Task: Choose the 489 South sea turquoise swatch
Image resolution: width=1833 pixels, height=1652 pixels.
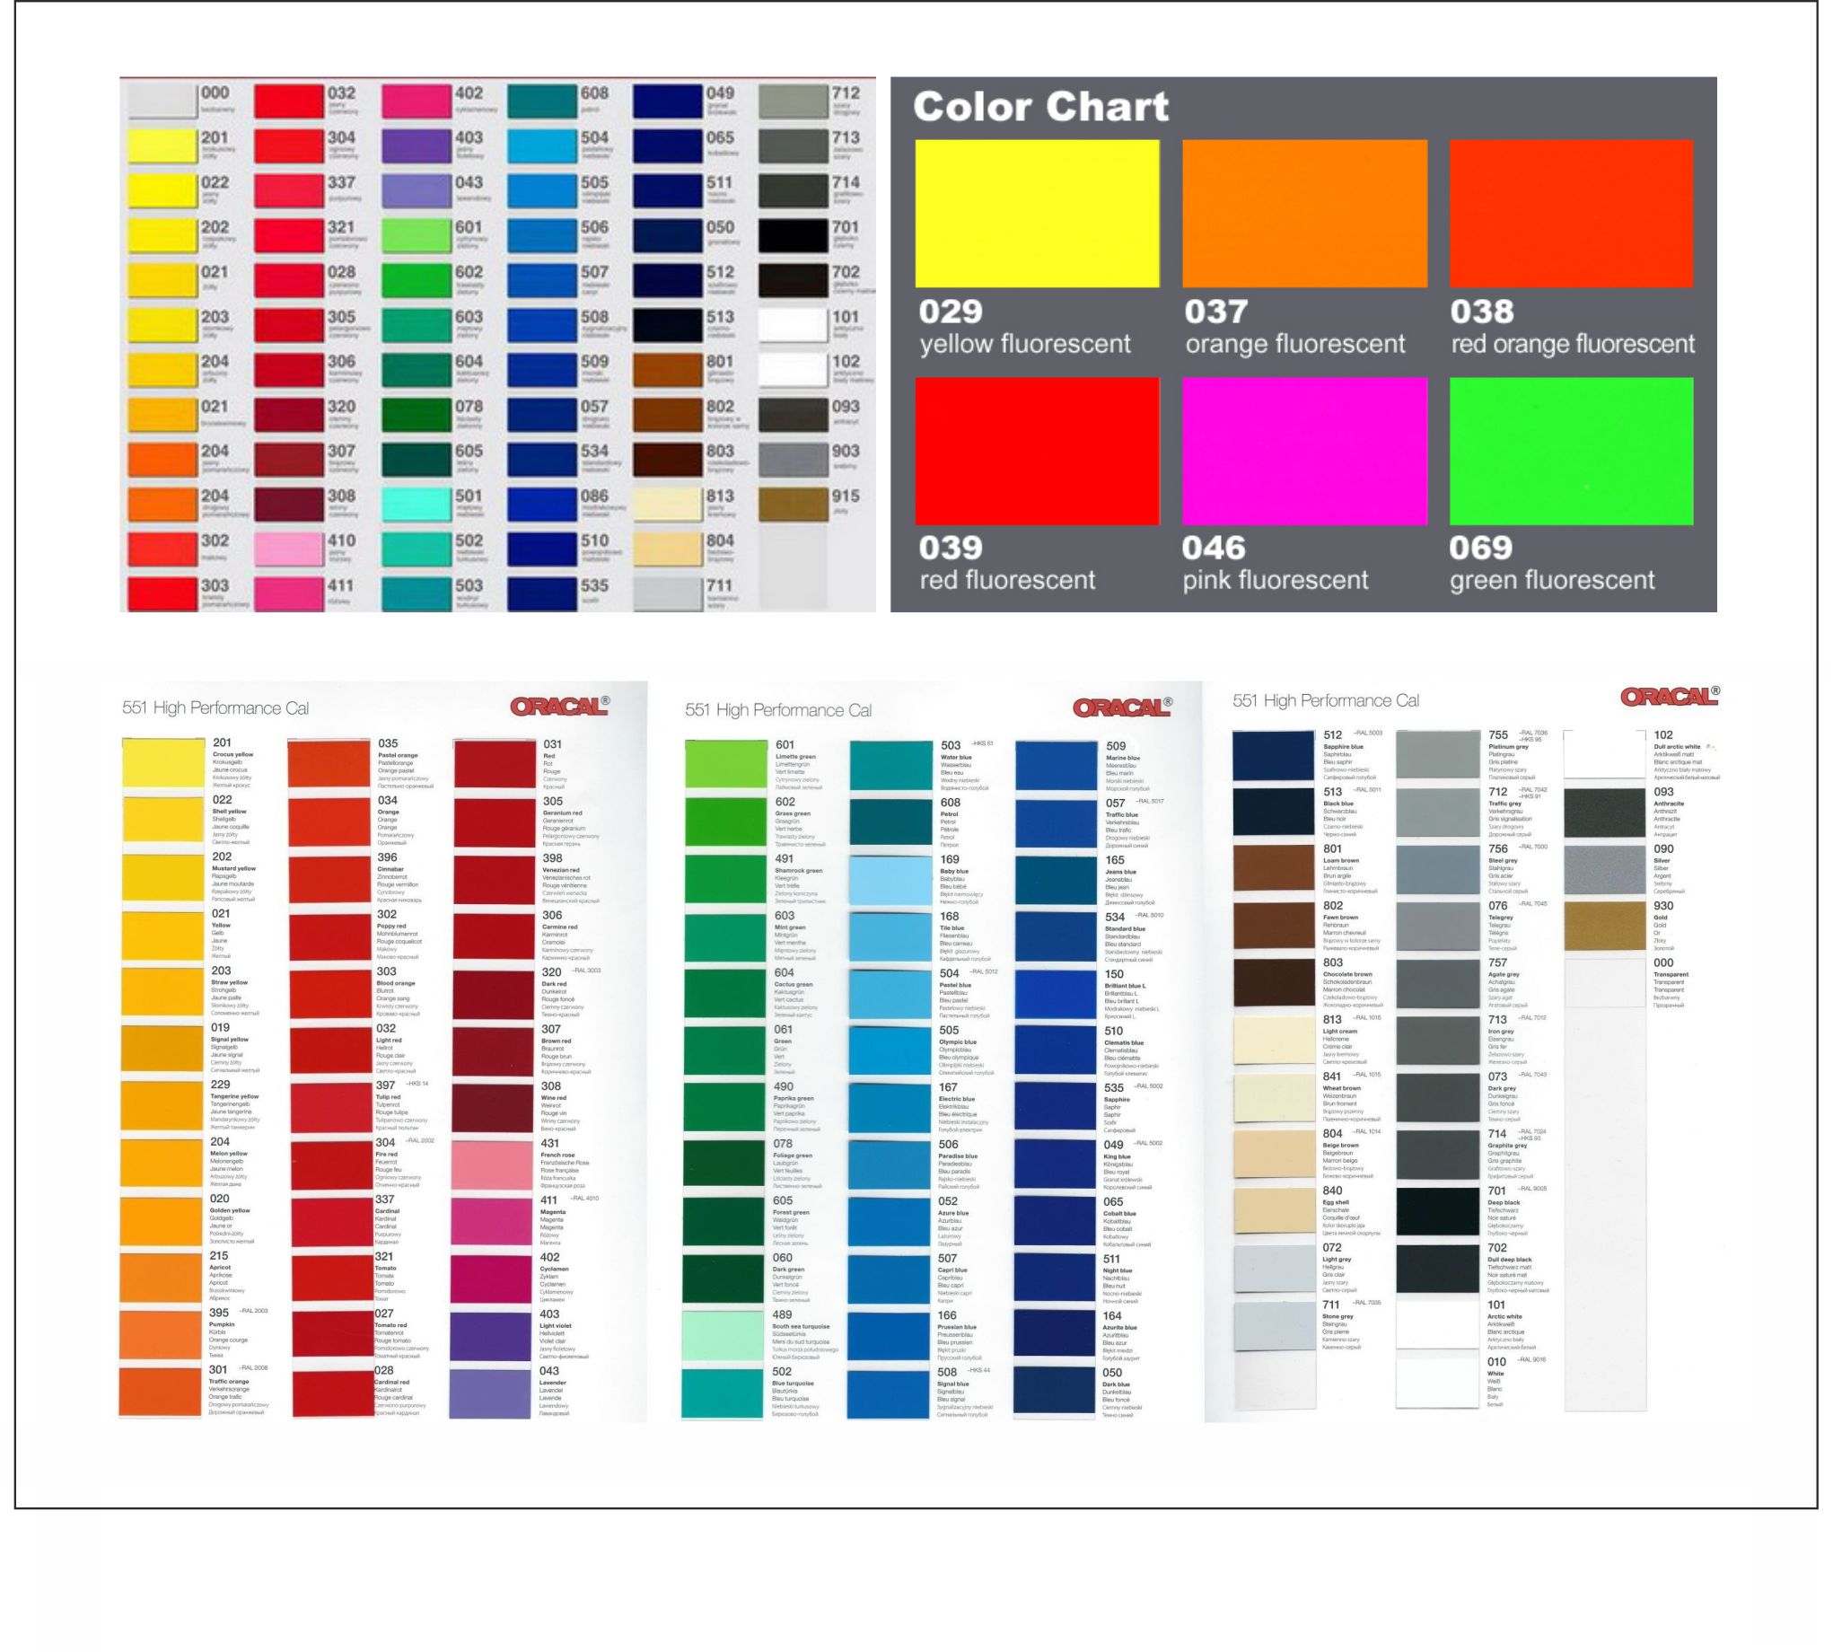Action: click(x=724, y=1335)
